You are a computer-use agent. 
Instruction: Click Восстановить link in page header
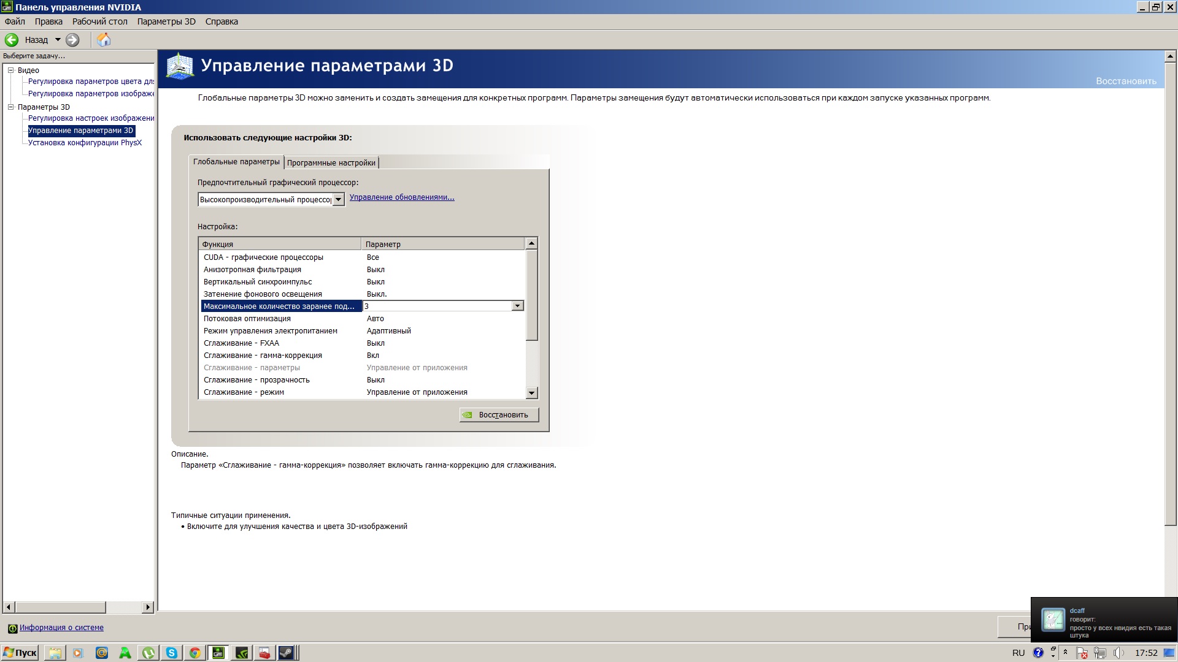tap(1126, 81)
